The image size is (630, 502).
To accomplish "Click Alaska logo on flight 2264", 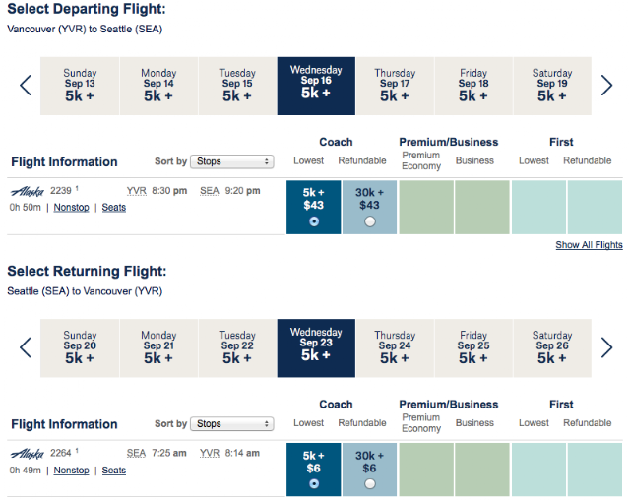I will click(28, 454).
